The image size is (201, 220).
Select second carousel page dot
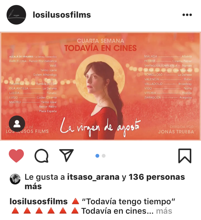104,156
